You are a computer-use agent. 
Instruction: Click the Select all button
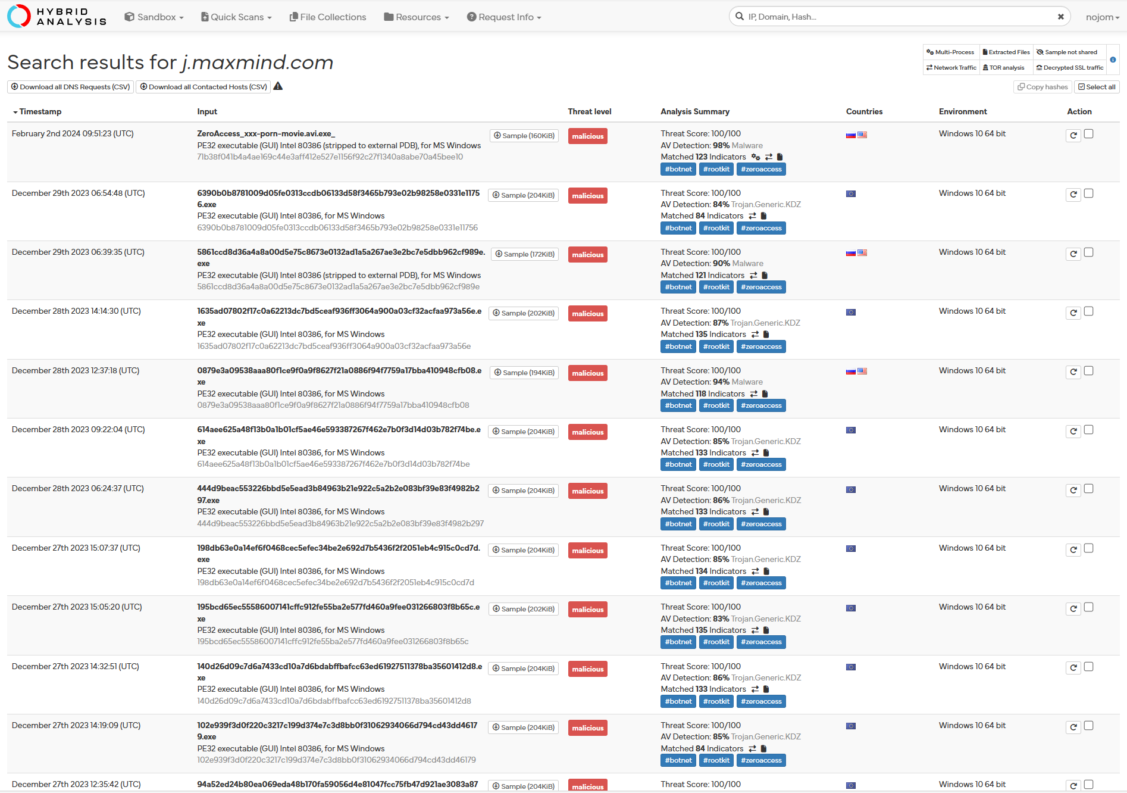coord(1097,87)
